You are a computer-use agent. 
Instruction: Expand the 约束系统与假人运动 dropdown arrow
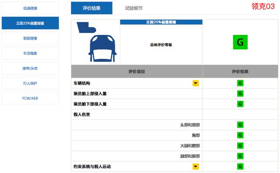196,166
